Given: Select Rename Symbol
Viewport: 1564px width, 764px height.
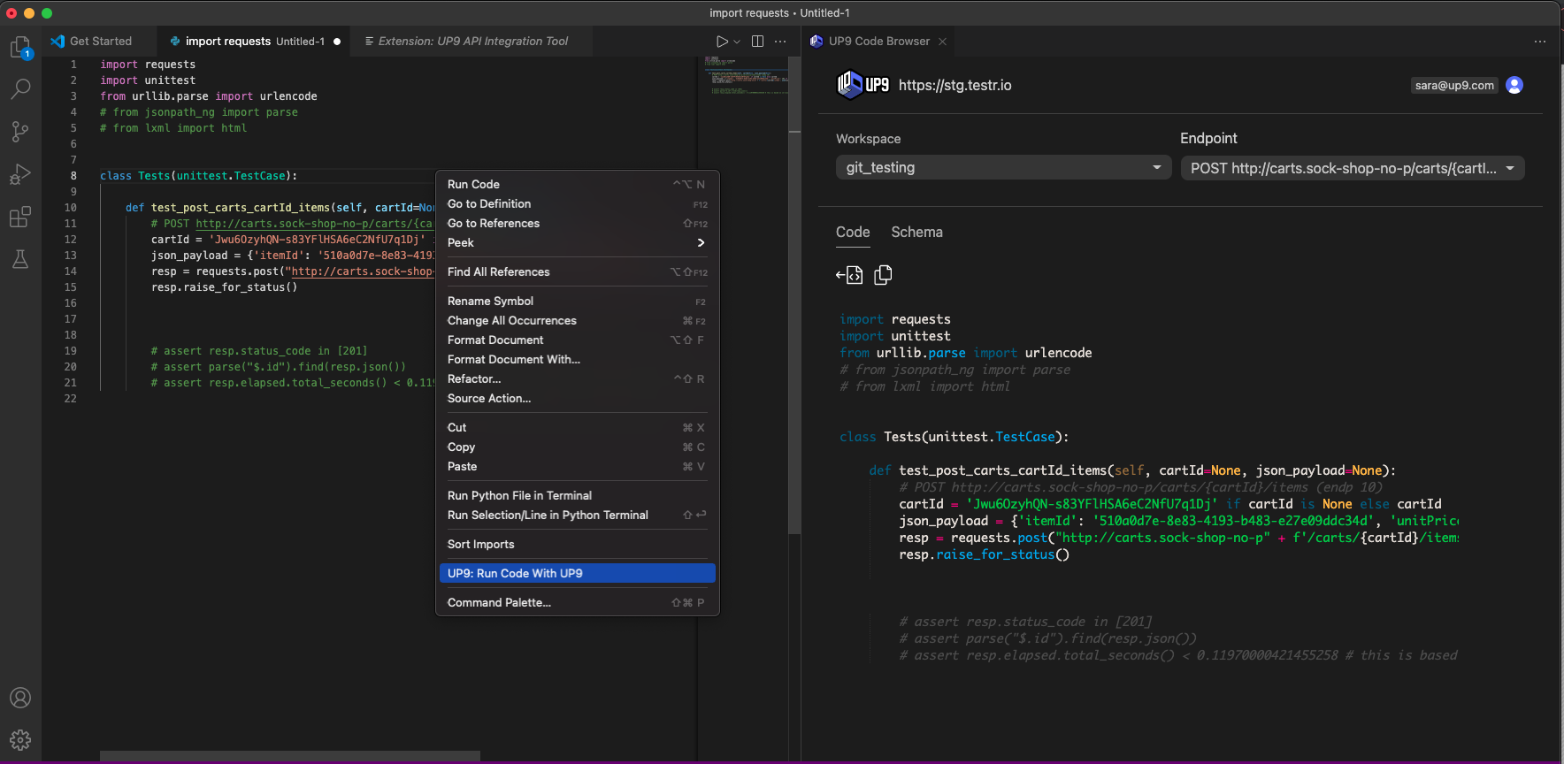Looking at the screenshot, I should [577, 302].
